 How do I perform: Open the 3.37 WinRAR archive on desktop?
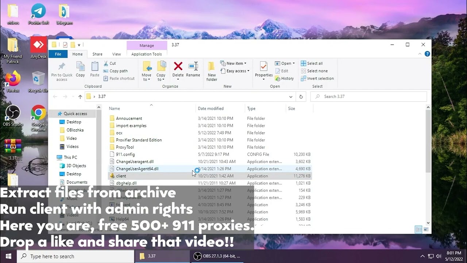click(x=13, y=150)
